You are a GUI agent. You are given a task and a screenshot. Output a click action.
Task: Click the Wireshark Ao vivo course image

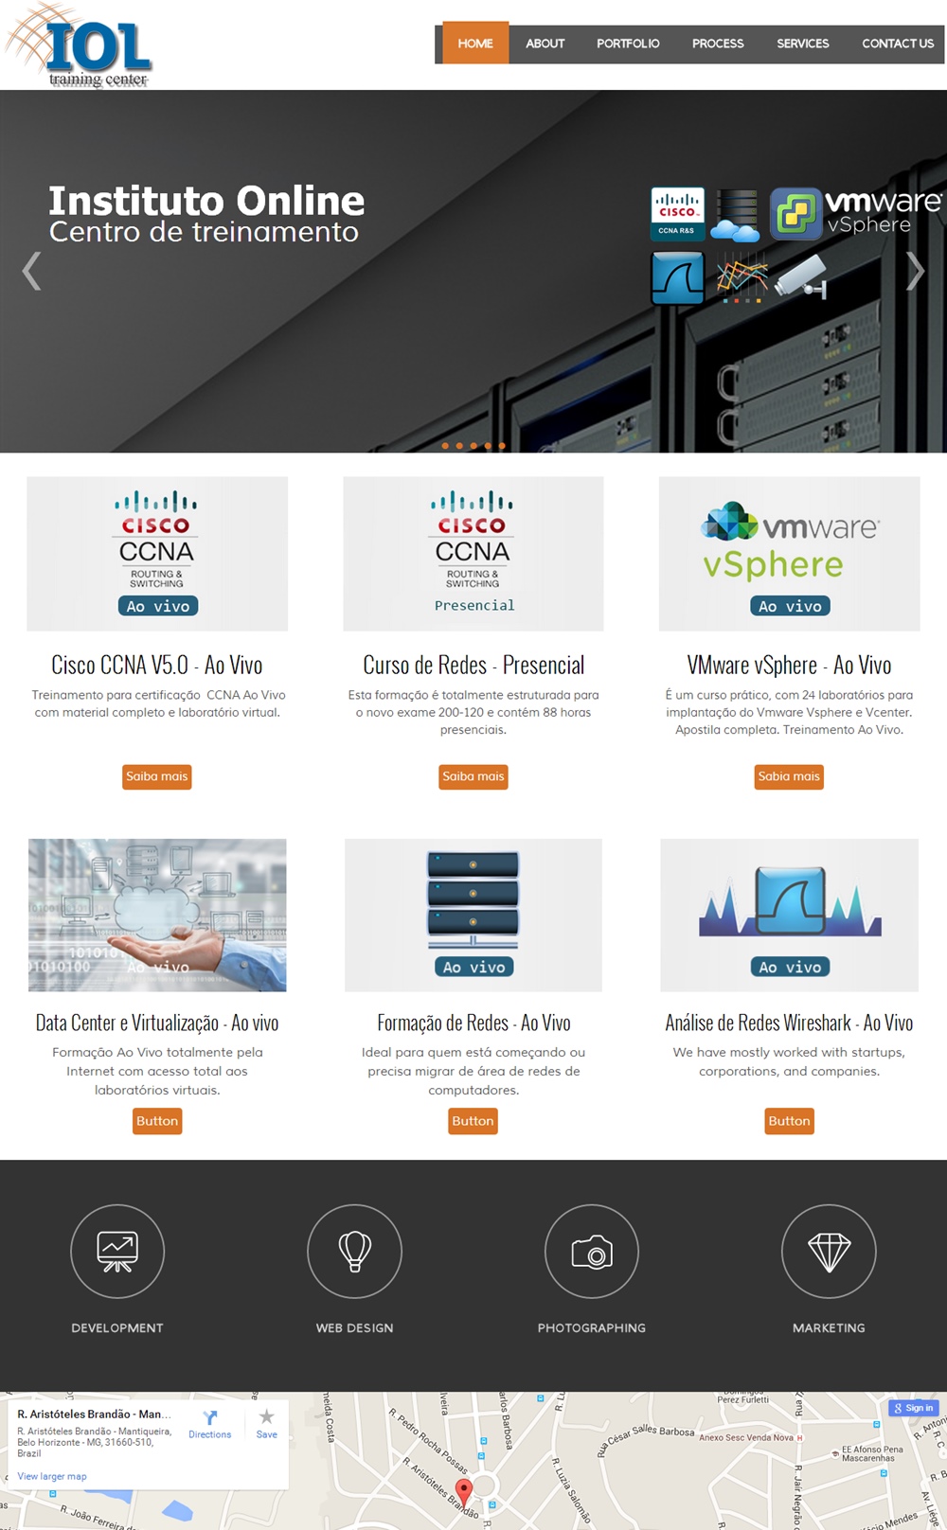790,915
